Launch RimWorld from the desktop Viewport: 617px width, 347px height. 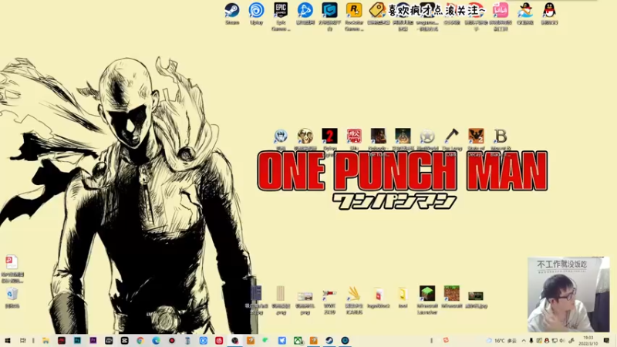[x=427, y=139]
